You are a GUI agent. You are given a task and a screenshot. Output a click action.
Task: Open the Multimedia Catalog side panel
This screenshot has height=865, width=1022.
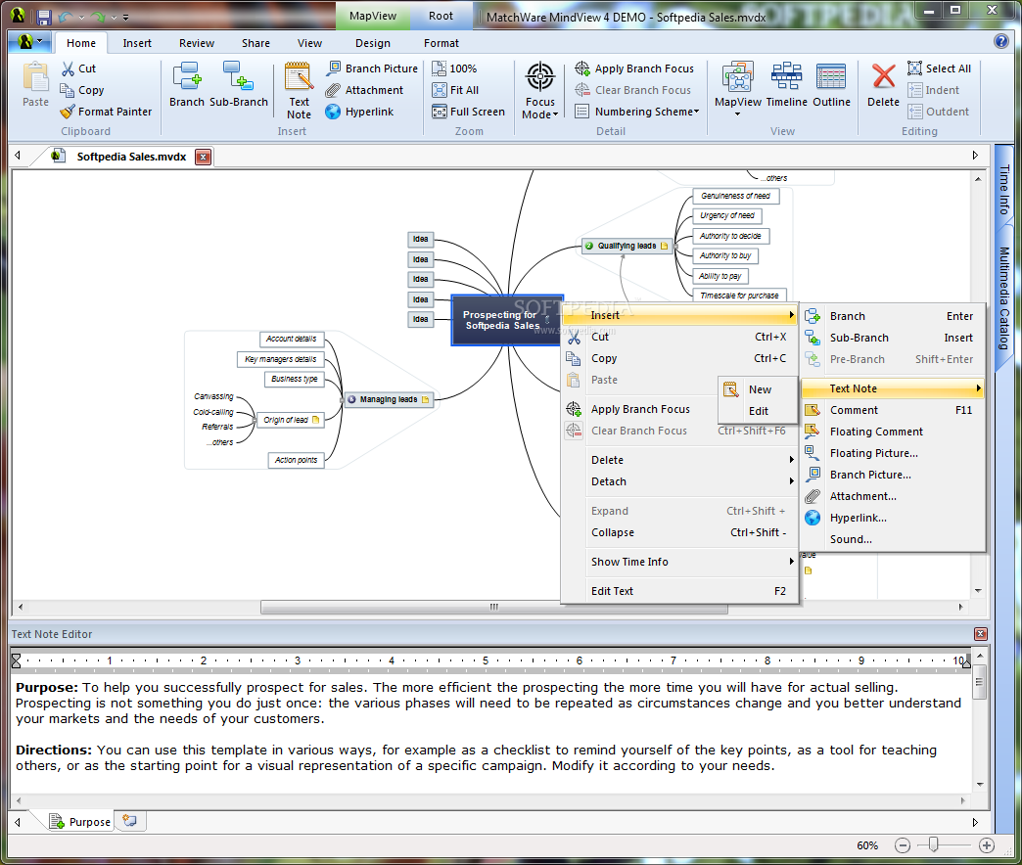pyautogui.click(x=1003, y=298)
